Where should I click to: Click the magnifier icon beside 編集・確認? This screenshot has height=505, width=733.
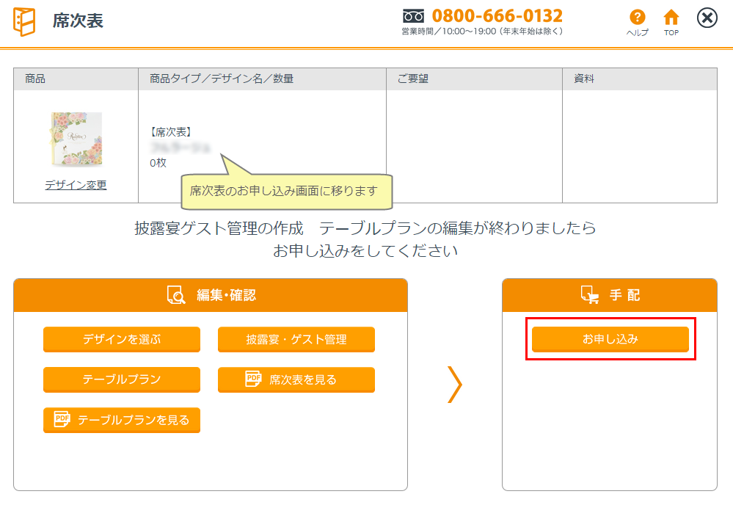coord(176,295)
